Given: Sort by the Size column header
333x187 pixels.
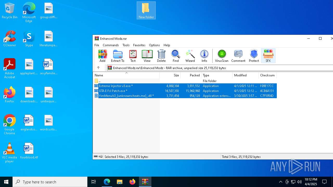Looking at the screenshot, I should point(170,75).
